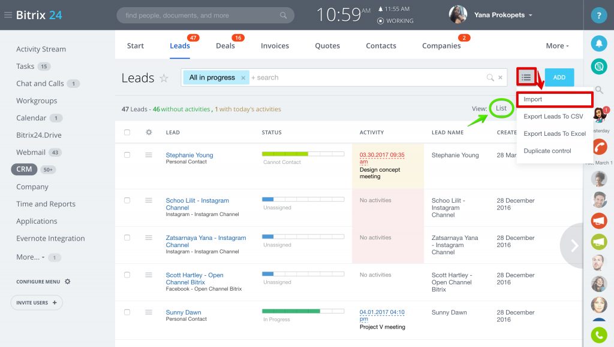This screenshot has width=614, height=347.
Task: Open Stephanie Young lead link
Action: pos(189,155)
